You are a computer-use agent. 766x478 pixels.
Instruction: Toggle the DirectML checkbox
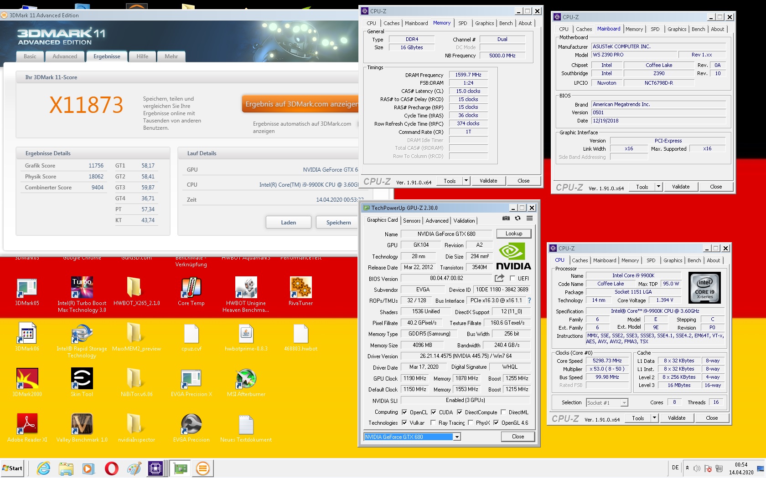tap(503, 412)
